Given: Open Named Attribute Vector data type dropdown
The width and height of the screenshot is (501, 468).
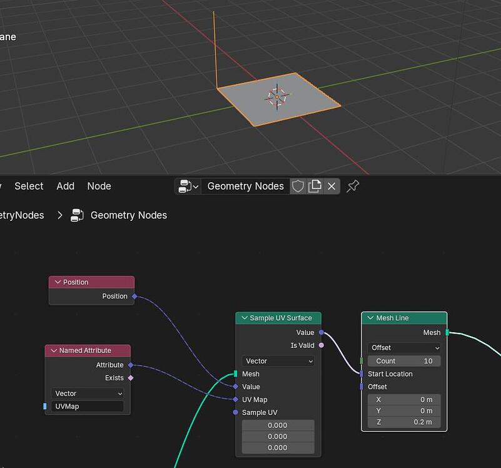Looking at the screenshot, I should (x=88, y=394).
